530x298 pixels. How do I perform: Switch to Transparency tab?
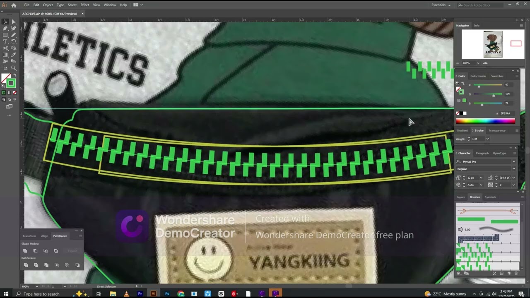pos(497,130)
